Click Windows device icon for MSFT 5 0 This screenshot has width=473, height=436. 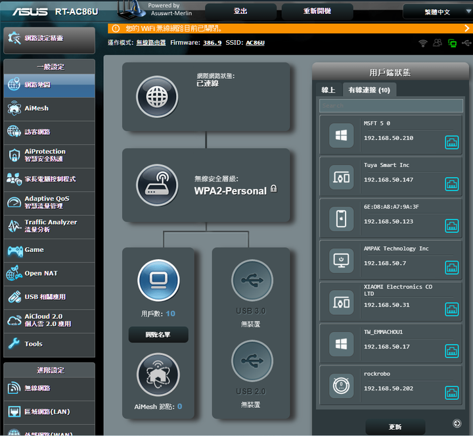341,135
